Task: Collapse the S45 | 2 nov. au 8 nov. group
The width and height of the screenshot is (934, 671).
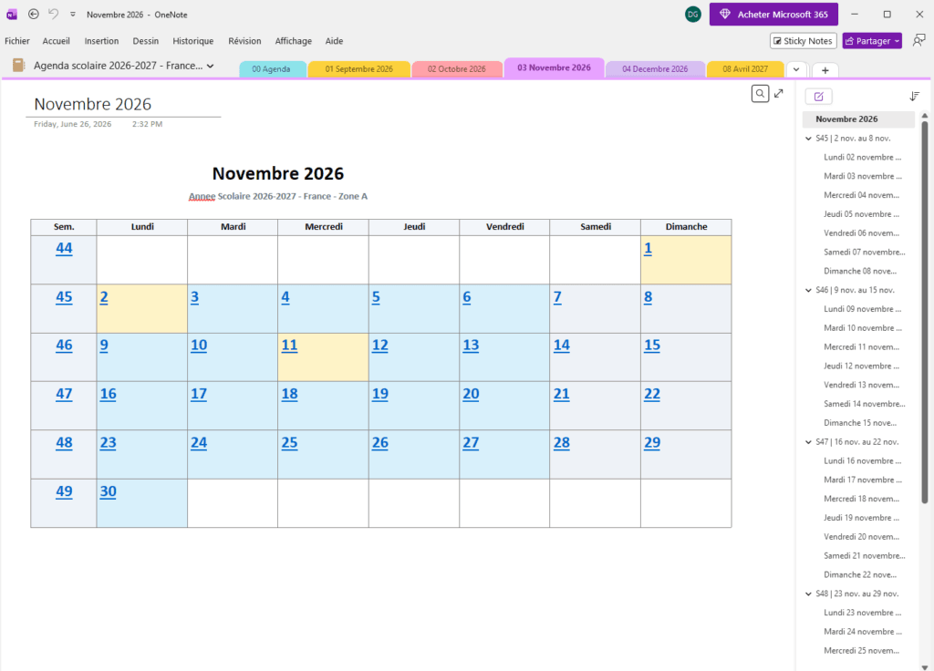Action: [x=808, y=139]
